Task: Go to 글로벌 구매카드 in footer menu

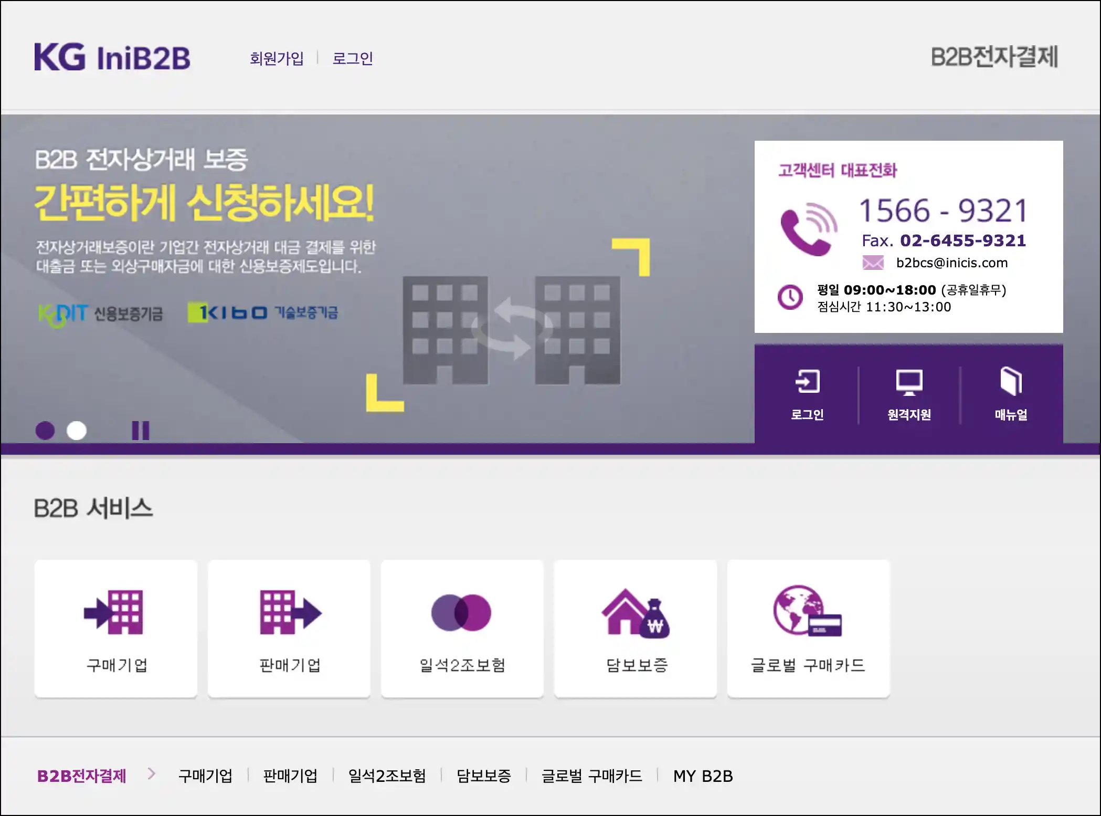Action: [592, 776]
